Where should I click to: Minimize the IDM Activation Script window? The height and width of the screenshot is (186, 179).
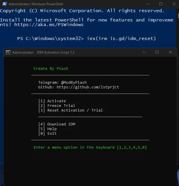[x=144, y=52]
